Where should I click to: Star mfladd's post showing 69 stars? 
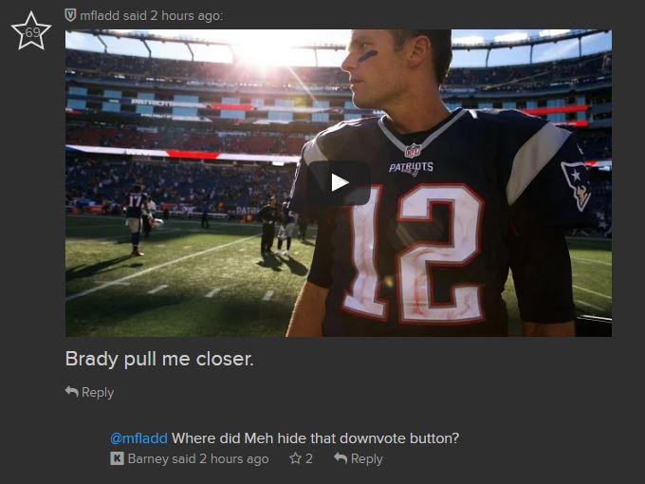pos(31,31)
